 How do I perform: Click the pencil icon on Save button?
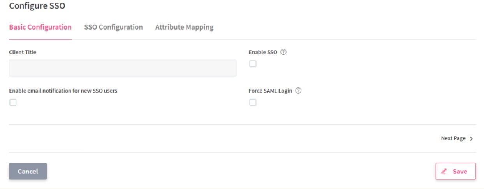click(x=444, y=171)
